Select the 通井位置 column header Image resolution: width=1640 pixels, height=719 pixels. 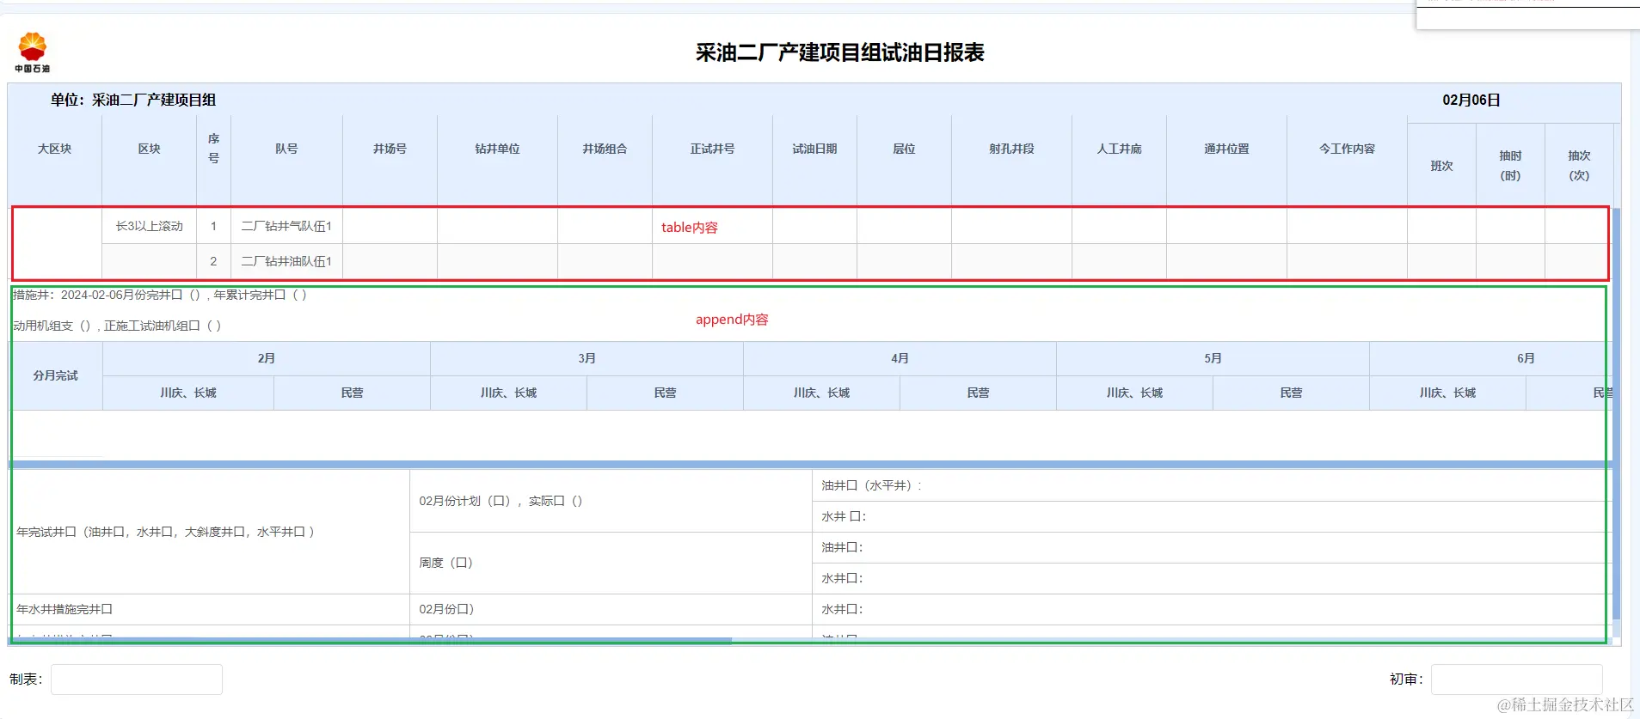[1226, 149]
